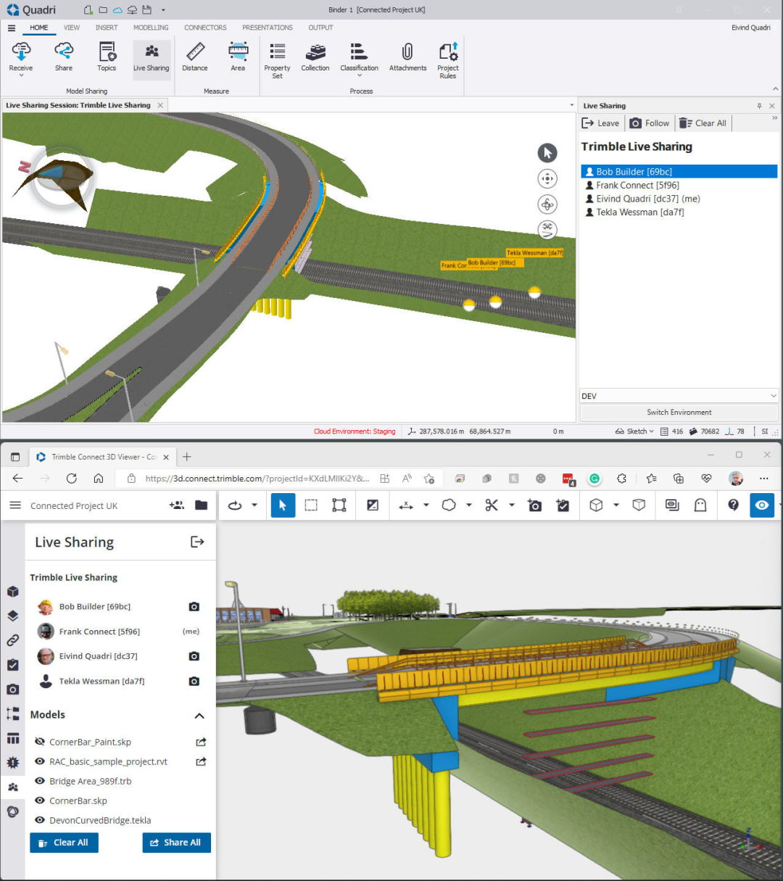
Task: Open Property Set in Process group
Action: tap(277, 60)
